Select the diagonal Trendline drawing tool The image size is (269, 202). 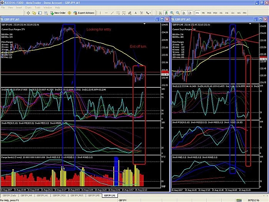112,13
